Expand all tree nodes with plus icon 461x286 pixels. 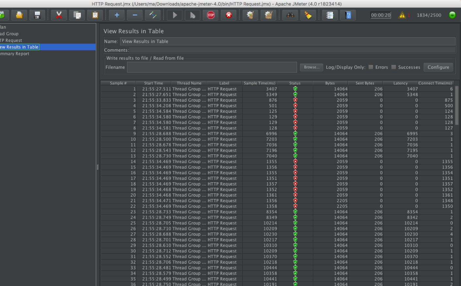116,15
